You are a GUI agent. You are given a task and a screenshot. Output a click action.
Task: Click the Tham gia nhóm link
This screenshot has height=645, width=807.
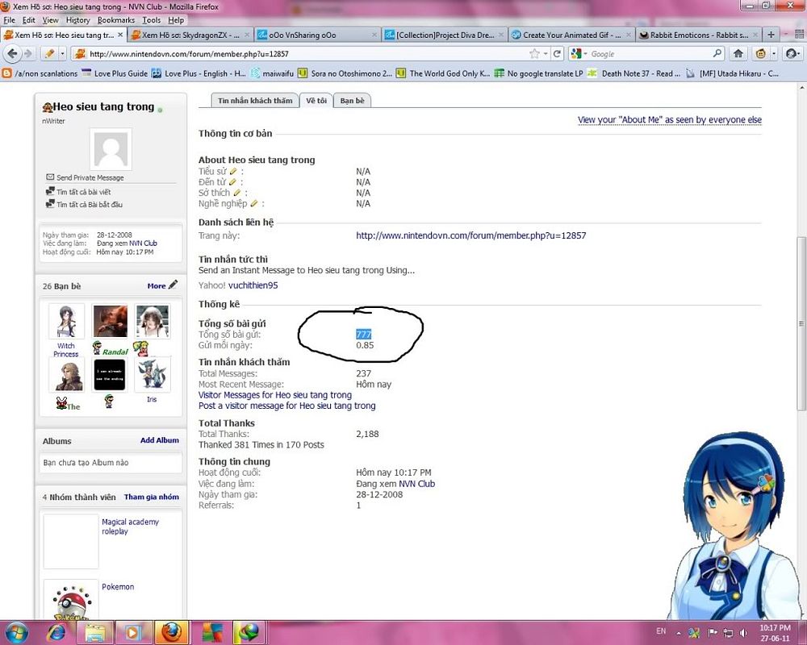(x=152, y=497)
